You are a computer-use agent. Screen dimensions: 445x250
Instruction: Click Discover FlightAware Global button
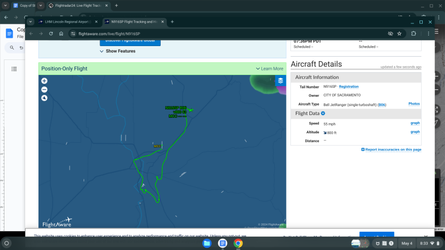point(130,42)
